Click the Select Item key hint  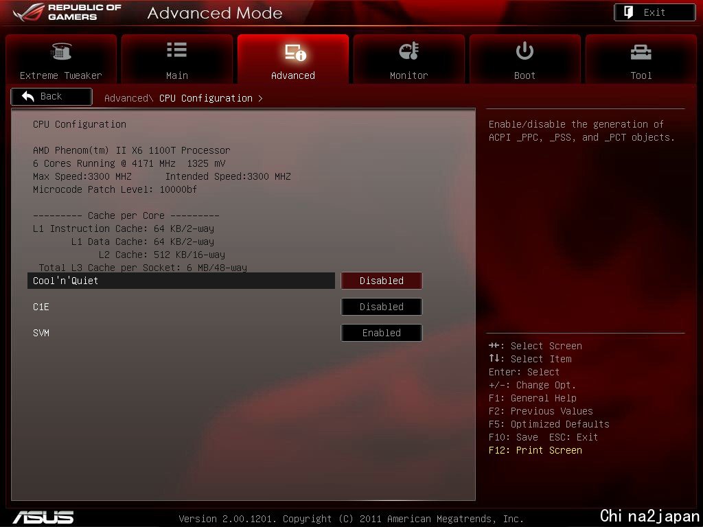tap(530, 359)
